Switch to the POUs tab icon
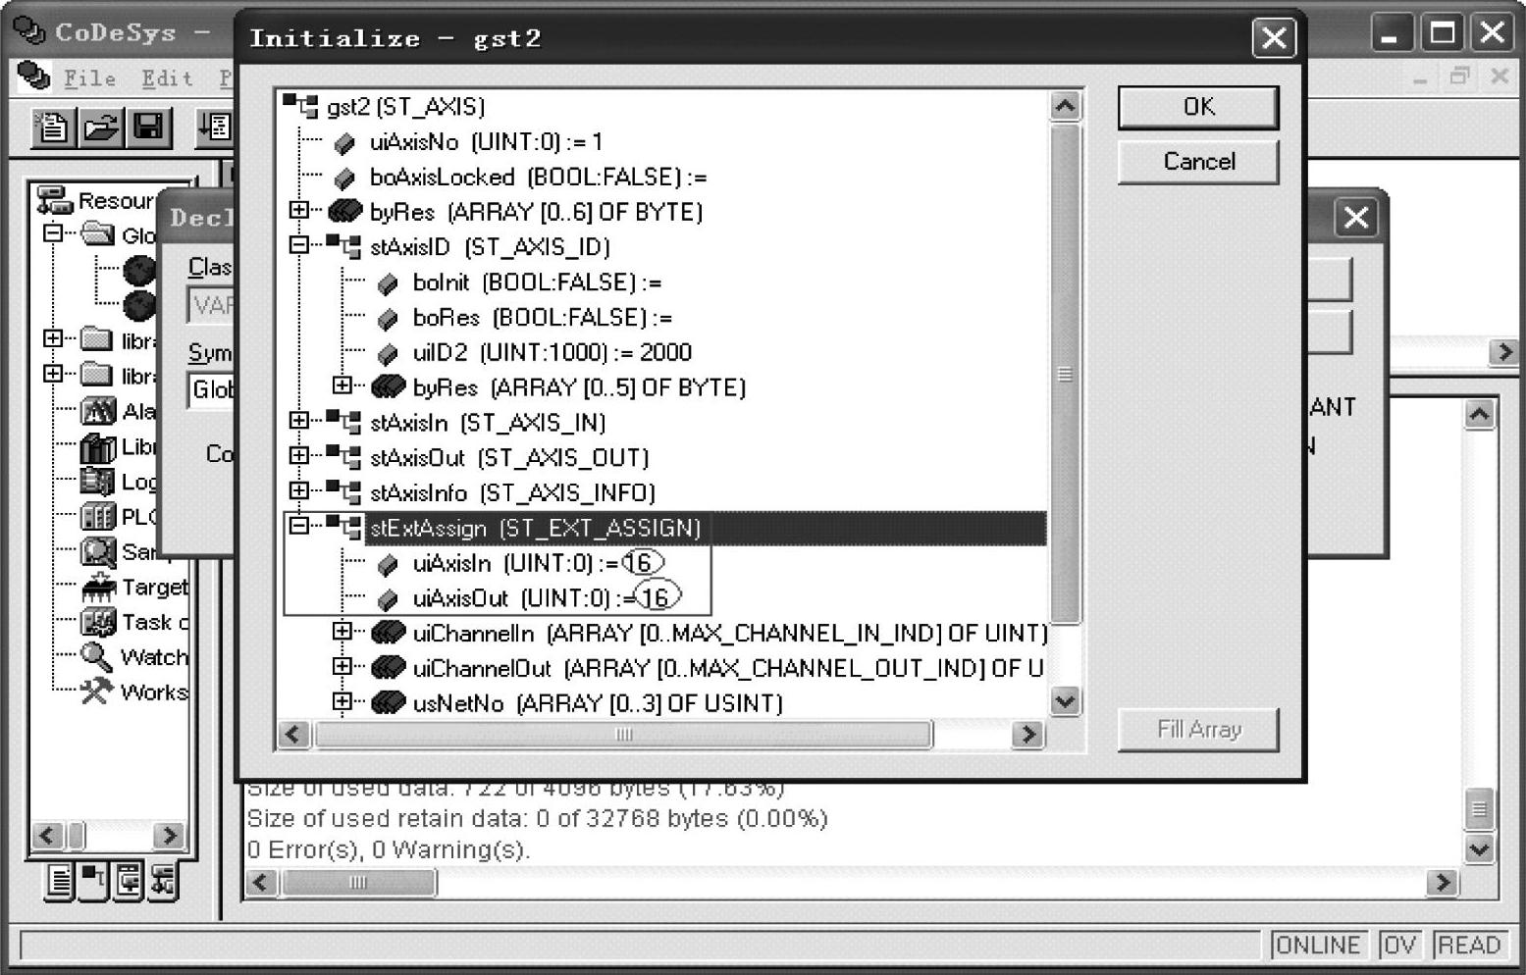 pyautogui.click(x=59, y=881)
